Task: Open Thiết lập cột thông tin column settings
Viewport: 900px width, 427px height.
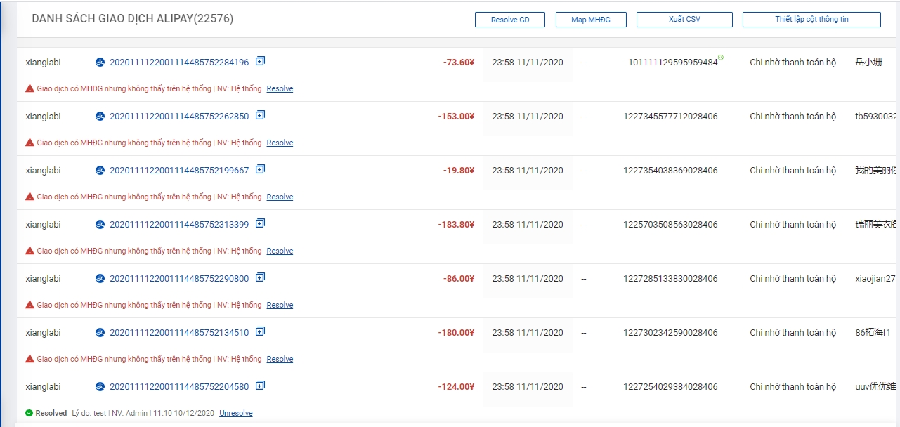Action: (x=811, y=20)
